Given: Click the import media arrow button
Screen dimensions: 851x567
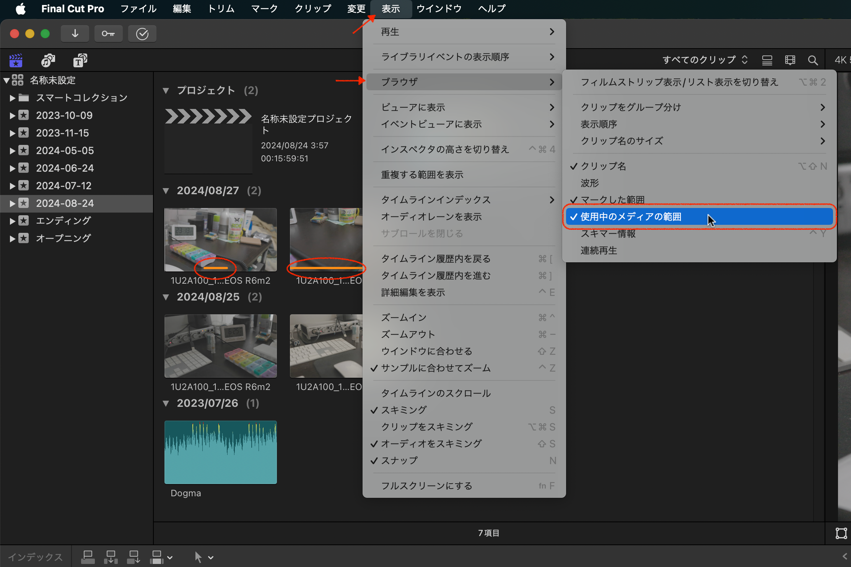Looking at the screenshot, I should (x=75, y=34).
